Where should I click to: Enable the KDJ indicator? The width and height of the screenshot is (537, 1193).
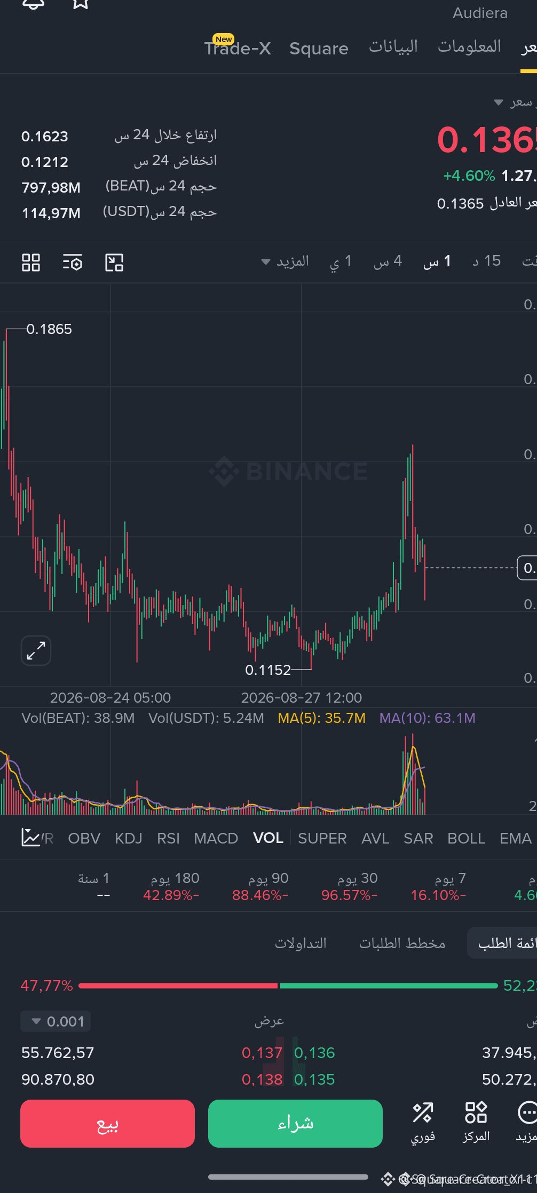click(x=129, y=838)
